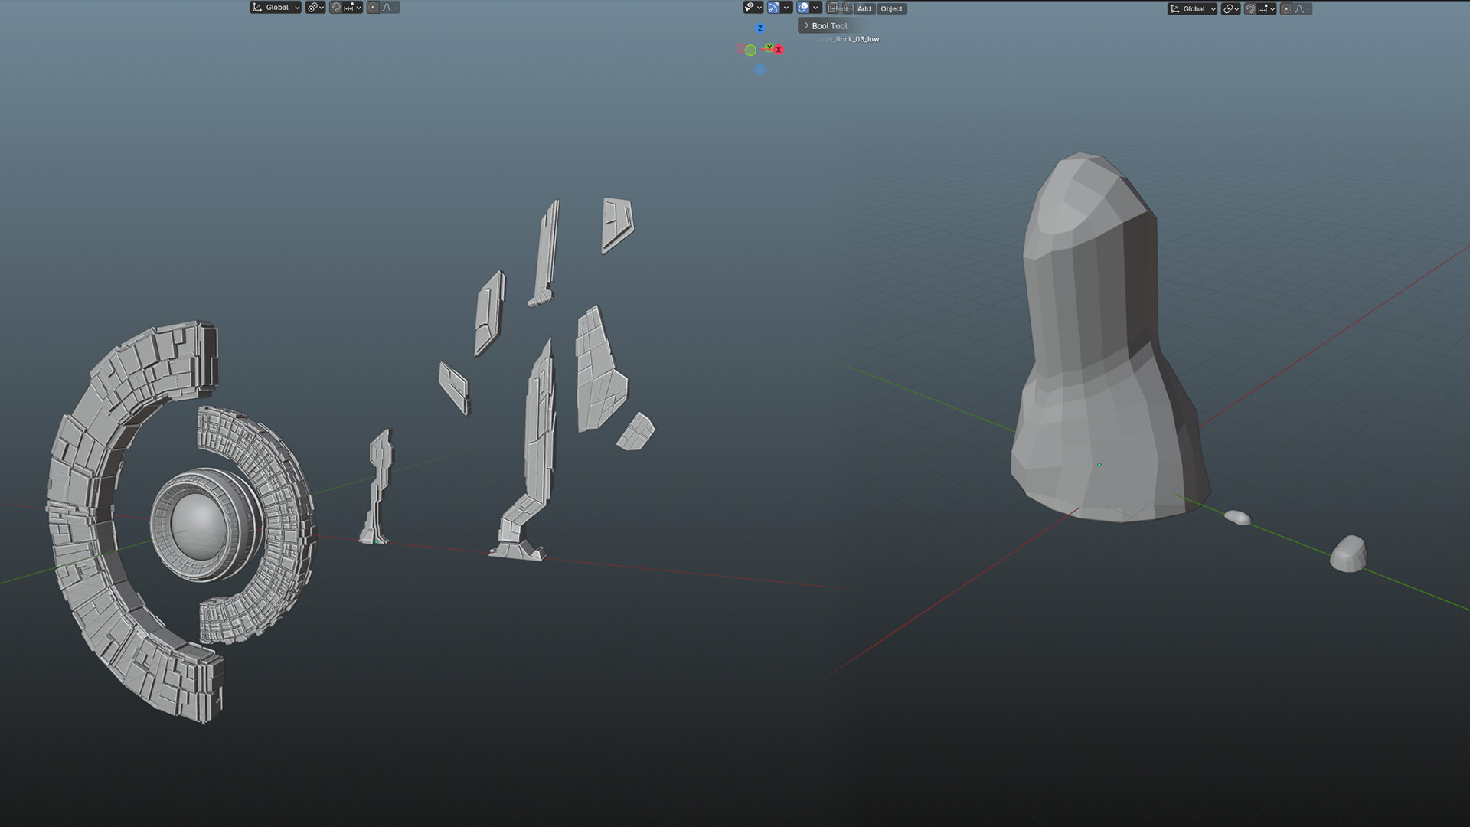Image resolution: width=1470 pixels, height=827 pixels.
Task: Click blue Z axis on navigation gizmo
Action: tap(759, 28)
